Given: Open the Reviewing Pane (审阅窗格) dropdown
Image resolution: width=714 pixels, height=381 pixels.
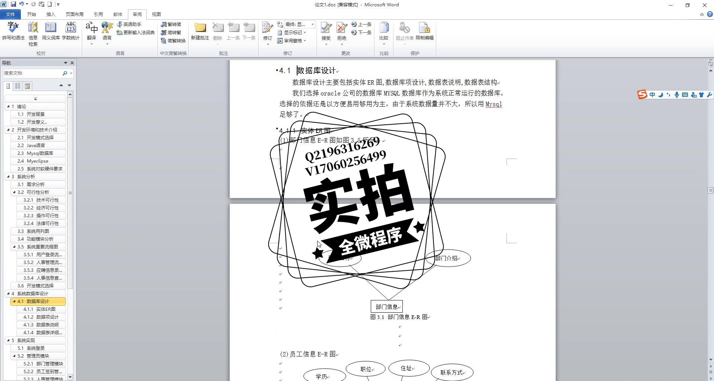Looking at the screenshot, I should click(x=292, y=40).
